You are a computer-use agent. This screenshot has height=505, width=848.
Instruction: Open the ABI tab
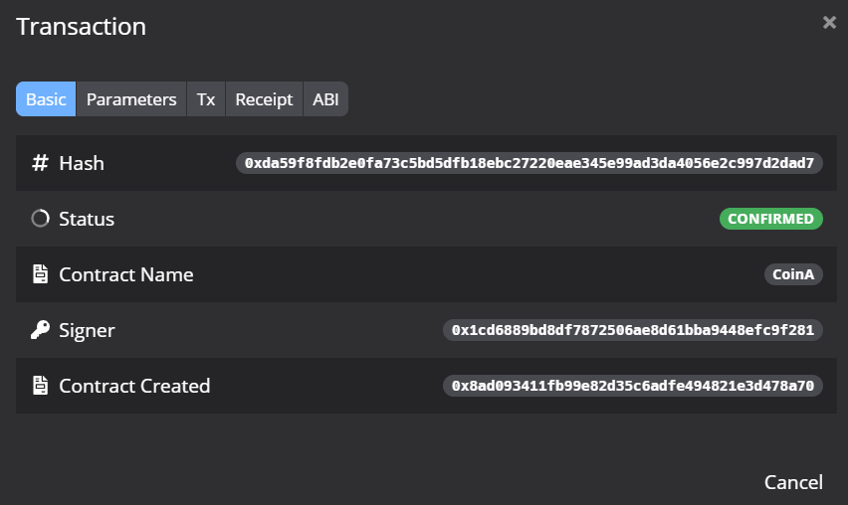tap(325, 99)
